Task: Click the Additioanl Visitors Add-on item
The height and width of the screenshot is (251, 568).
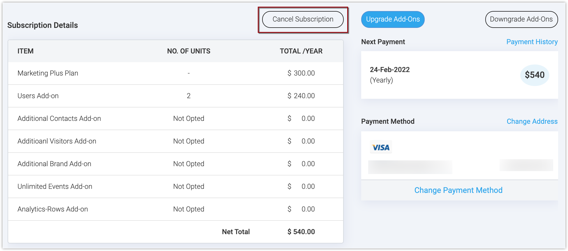Action: [x=57, y=141]
